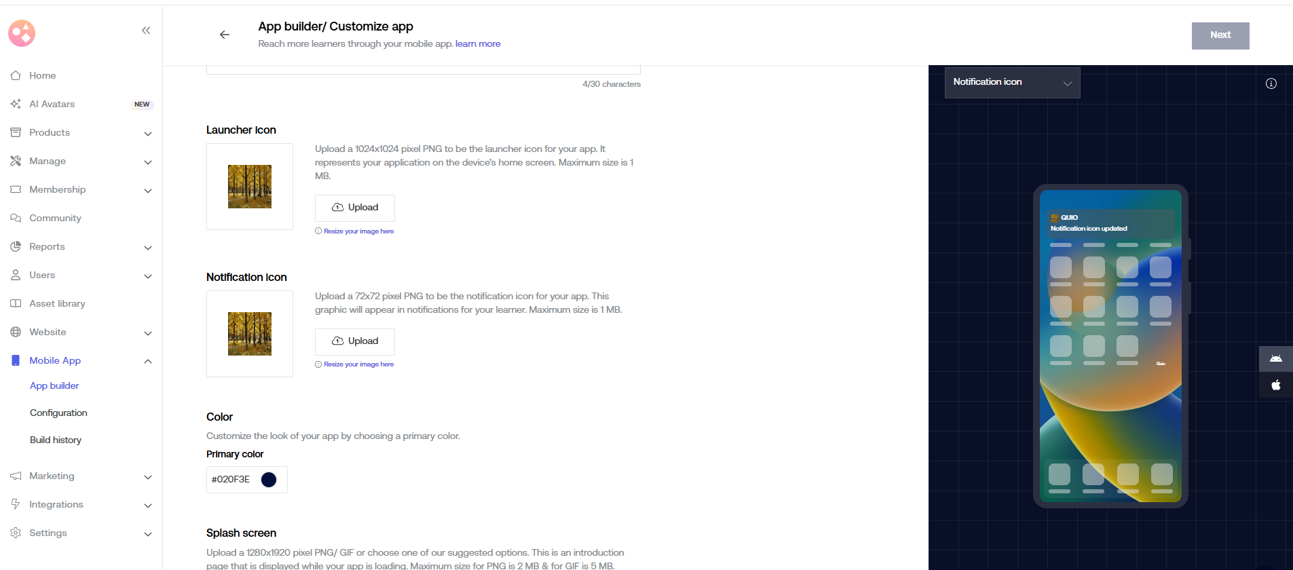
Task: Open the Asset library
Action: [x=57, y=303]
